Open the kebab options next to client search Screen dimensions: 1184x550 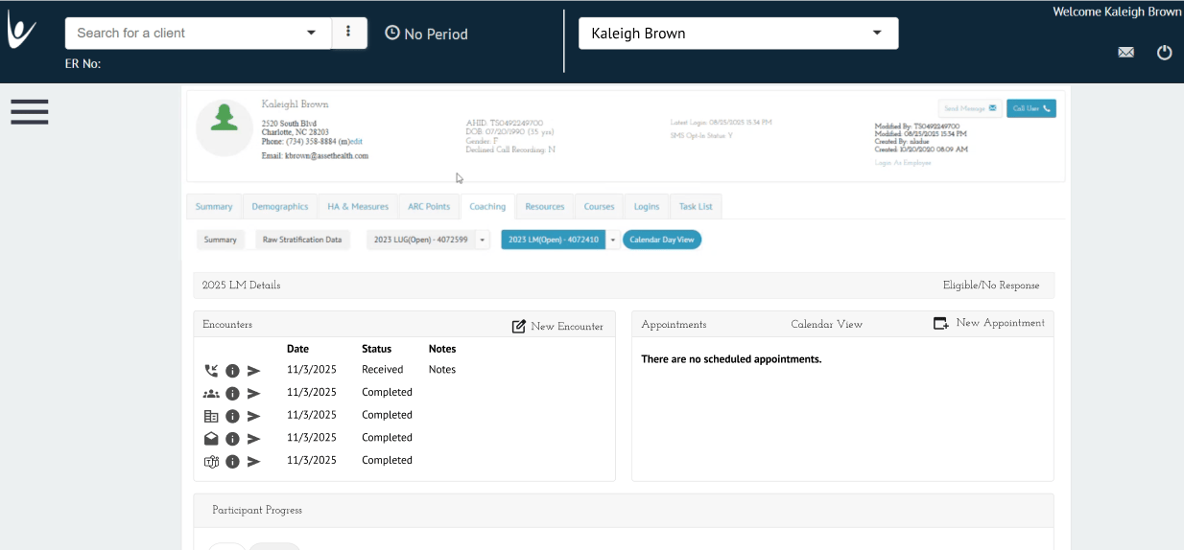[x=348, y=33]
